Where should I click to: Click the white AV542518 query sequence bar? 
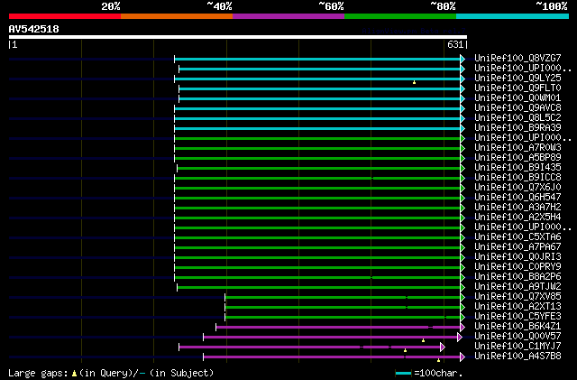[x=238, y=37]
